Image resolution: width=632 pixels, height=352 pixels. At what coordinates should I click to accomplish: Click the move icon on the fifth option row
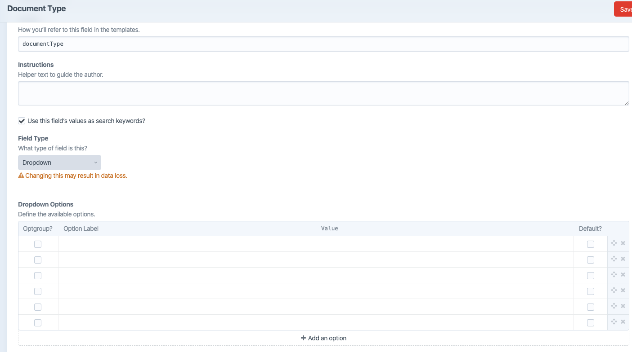click(614, 306)
